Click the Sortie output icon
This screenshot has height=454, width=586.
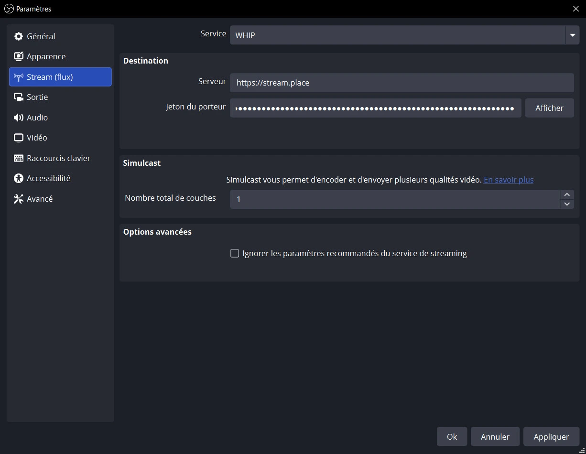pyautogui.click(x=19, y=97)
